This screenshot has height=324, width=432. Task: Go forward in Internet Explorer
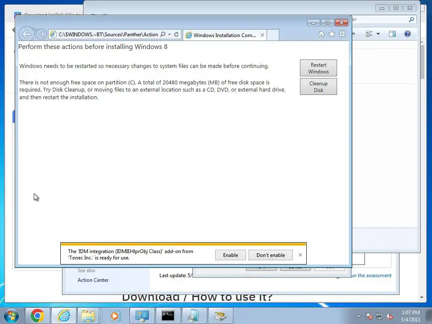click(x=41, y=34)
